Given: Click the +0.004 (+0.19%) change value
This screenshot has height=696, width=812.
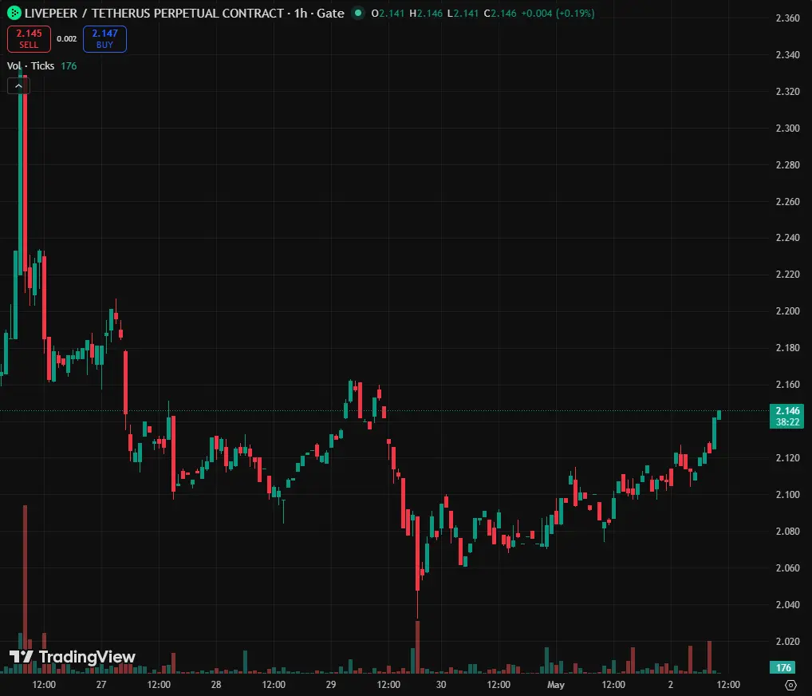Looking at the screenshot, I should 558,14.
